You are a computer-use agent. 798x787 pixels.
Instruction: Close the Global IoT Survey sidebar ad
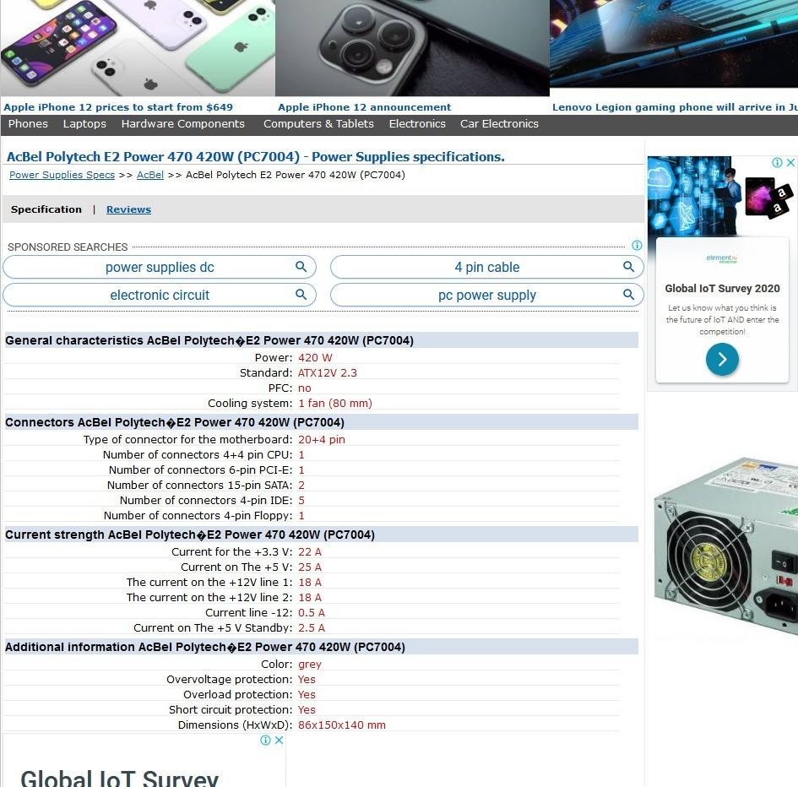[x=790, y=162]
